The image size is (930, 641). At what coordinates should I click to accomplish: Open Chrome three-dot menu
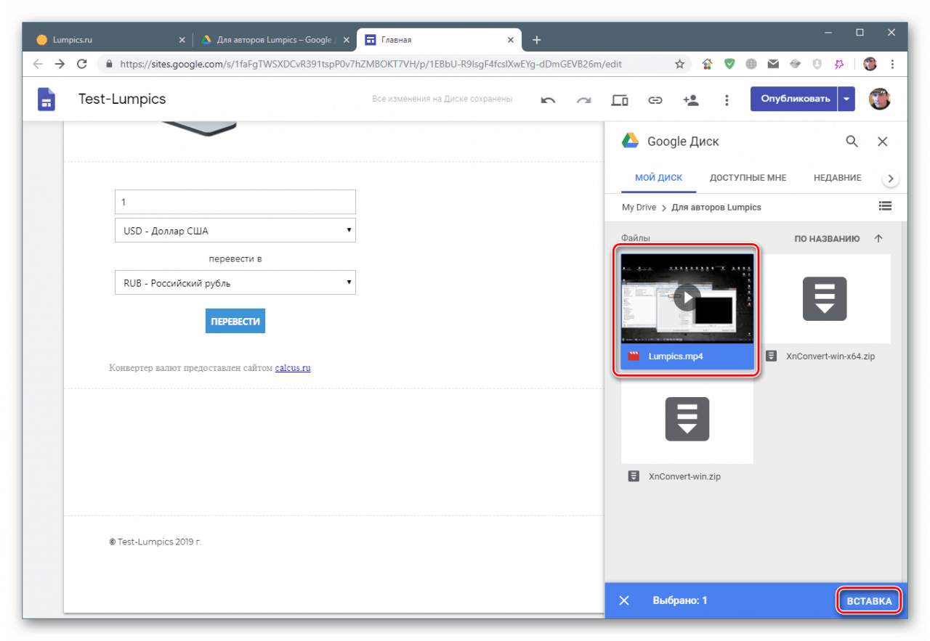(893, 64)
